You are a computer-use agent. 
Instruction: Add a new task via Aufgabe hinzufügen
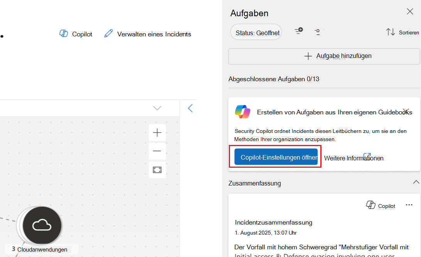point(324,56)
